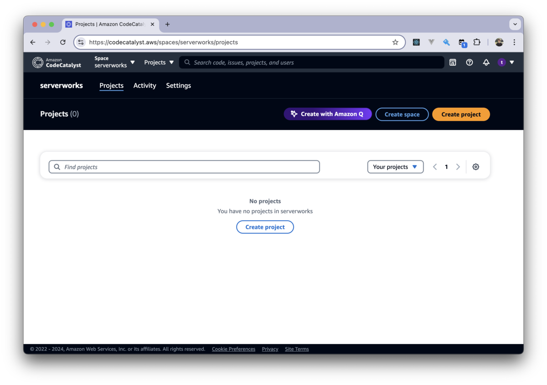Open the Site Terms footer link
This screenshot has height=385, width=547.
pyautogui.click(x=297, y=349)
